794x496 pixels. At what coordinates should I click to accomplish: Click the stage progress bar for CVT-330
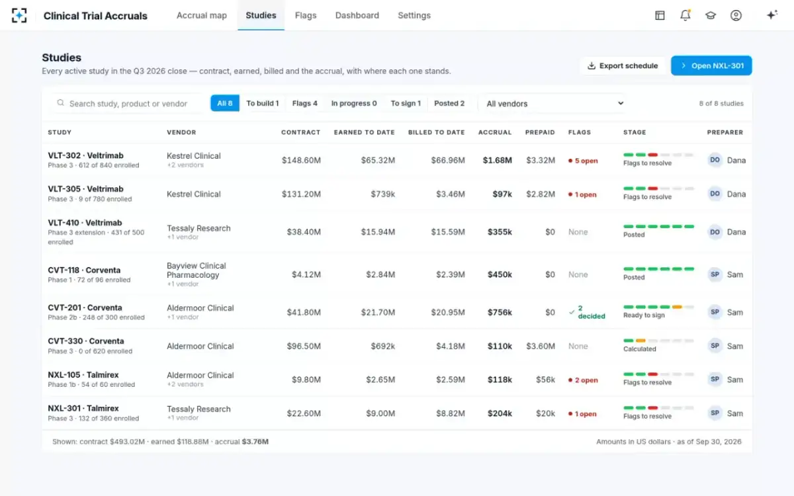[658, 341]
